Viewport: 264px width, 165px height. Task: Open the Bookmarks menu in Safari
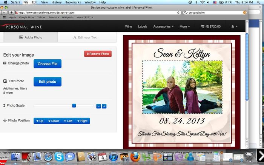(x=73, y=2)
